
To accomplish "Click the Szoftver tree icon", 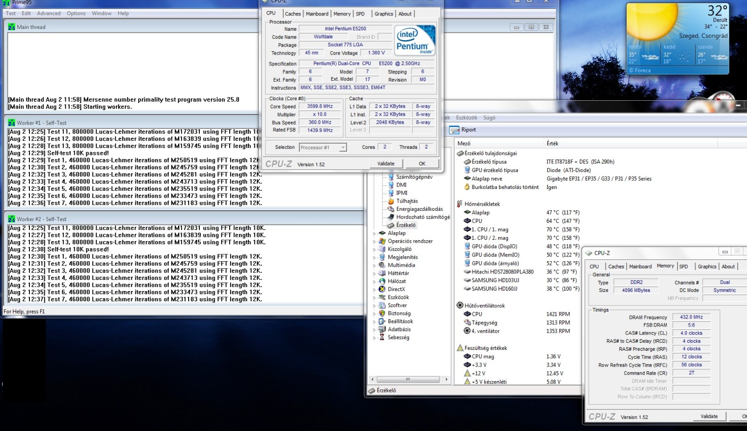I will (x=382, y=305).
